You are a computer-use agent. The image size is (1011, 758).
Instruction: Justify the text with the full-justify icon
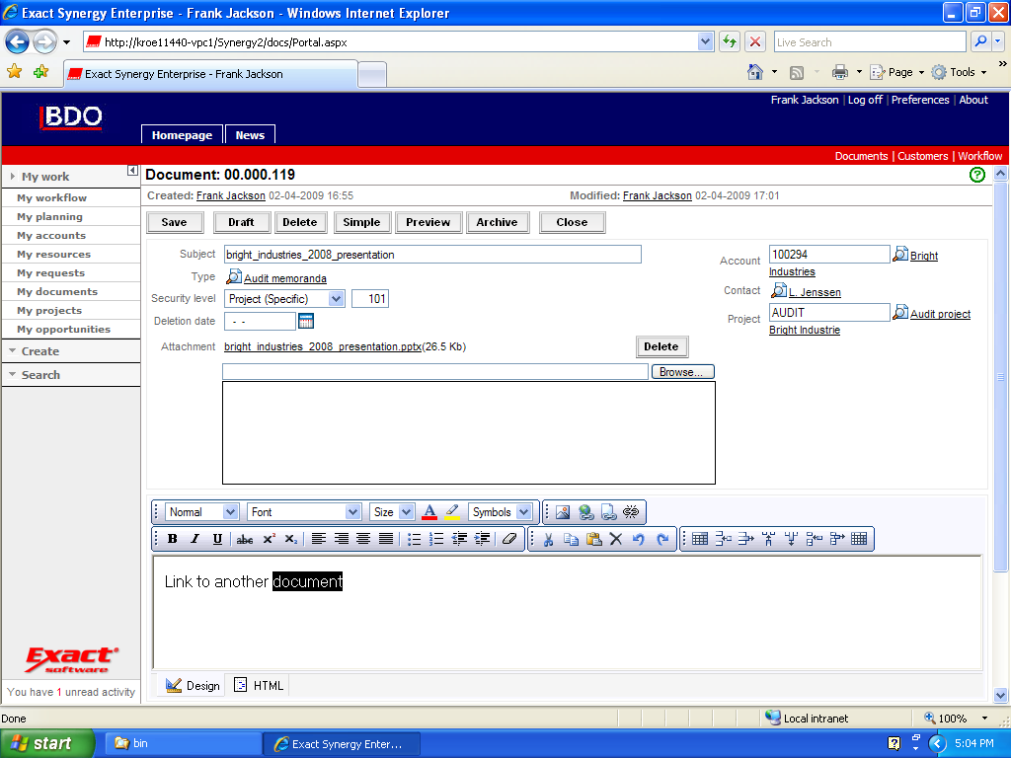pyautogui.click(x=386, y=539)
